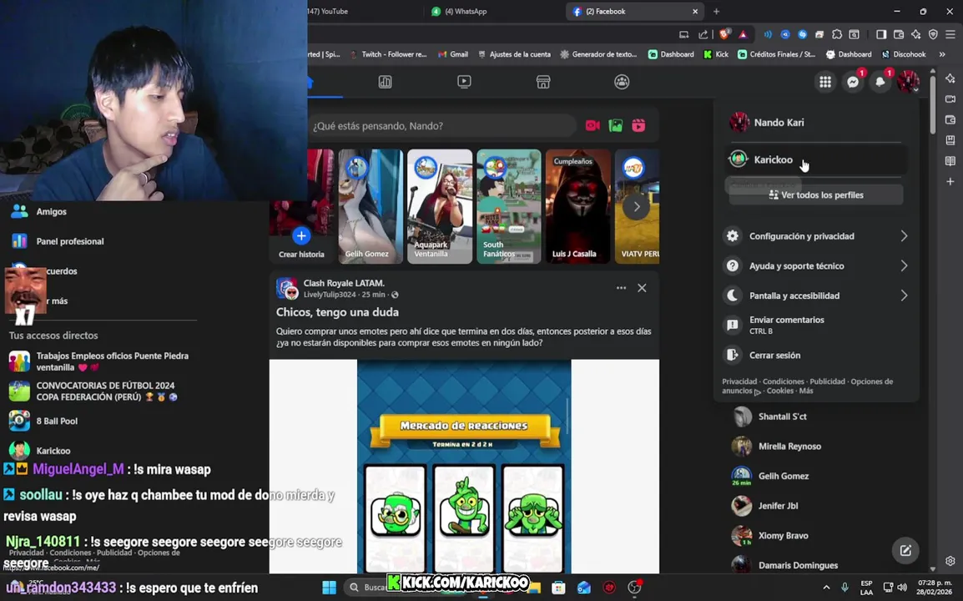This screenshot has width=963, height=601.
Task: Add photo or video to the post
Action: pos(615,125)
